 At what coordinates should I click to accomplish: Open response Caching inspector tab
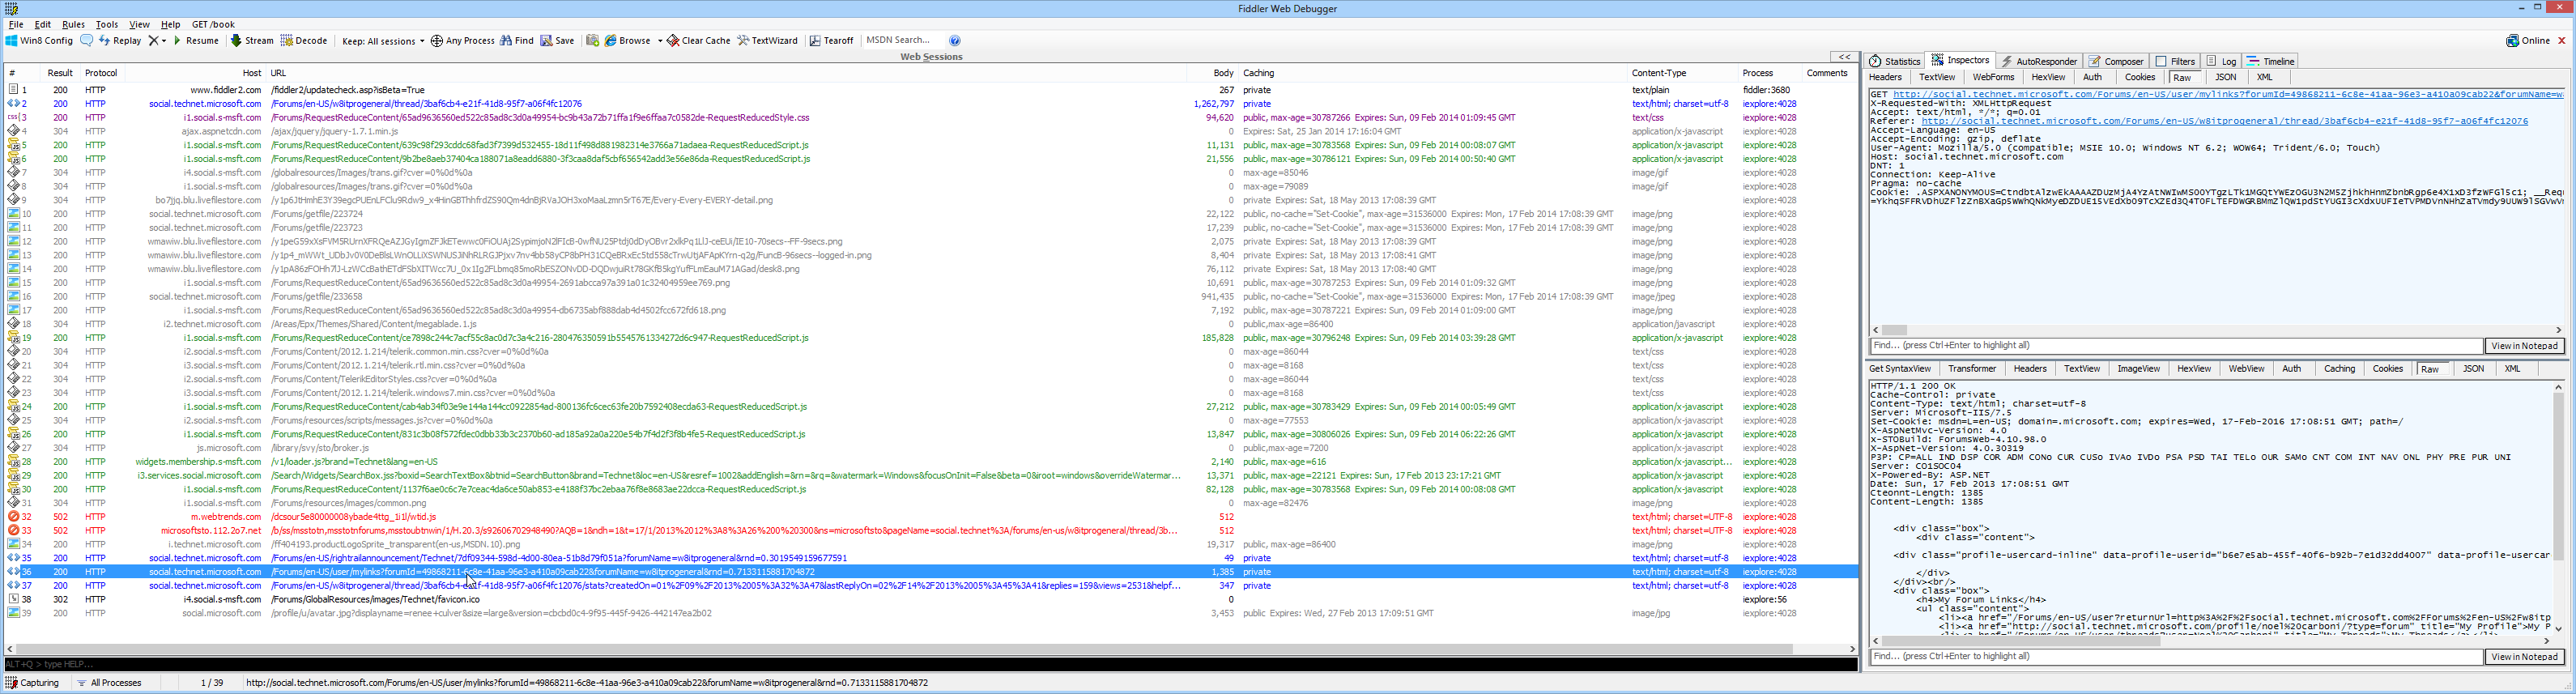click(x=2339, y=369)
